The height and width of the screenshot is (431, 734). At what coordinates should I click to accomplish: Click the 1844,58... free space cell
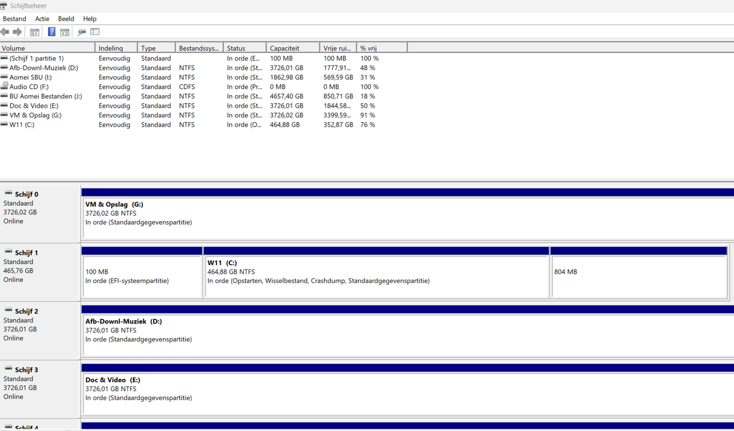point(337,105)
